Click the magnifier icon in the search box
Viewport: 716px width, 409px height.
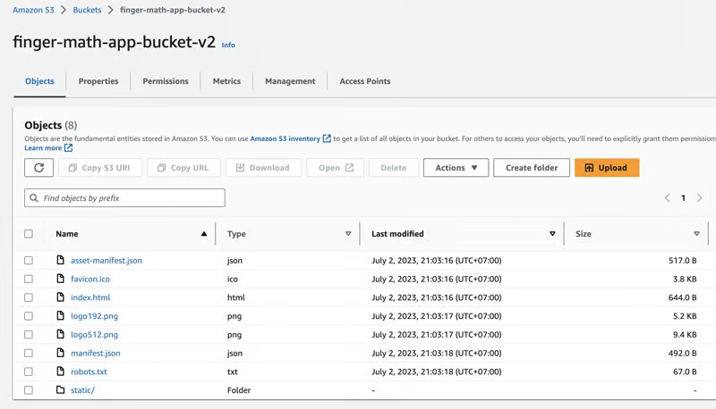(34, 197)
